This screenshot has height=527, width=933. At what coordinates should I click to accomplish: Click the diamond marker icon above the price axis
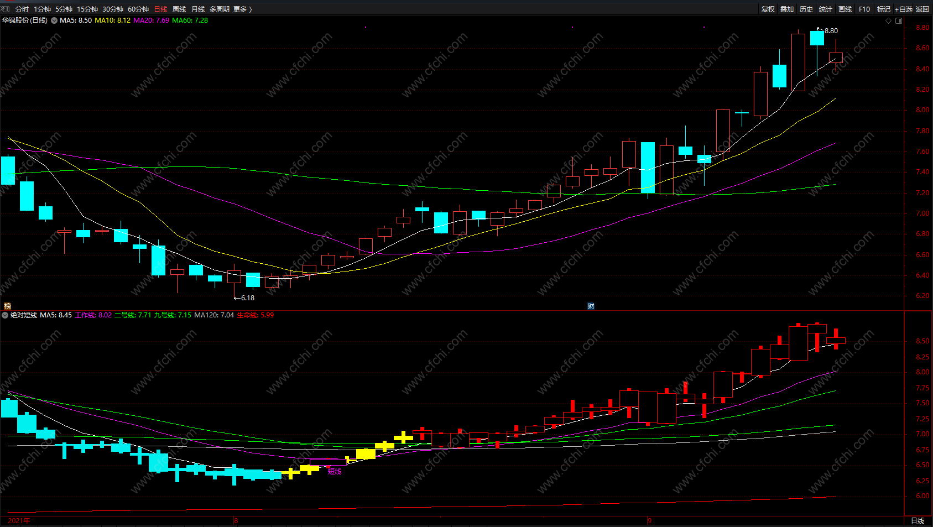(889, 20)
